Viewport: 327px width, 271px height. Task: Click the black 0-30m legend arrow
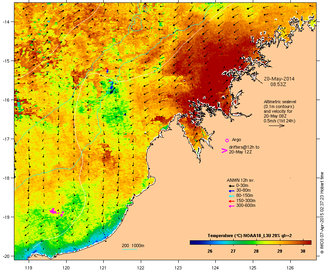231,186
